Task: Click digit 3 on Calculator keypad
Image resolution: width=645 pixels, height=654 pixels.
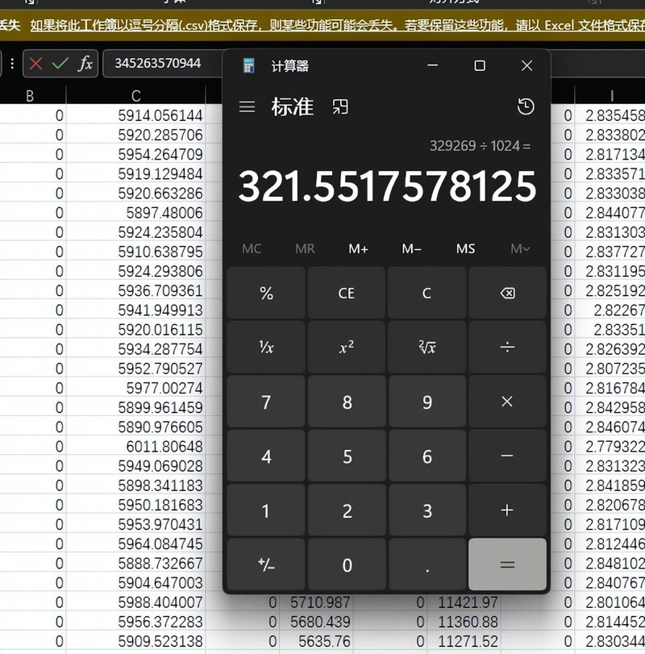Action: click(x=427, y=510)
